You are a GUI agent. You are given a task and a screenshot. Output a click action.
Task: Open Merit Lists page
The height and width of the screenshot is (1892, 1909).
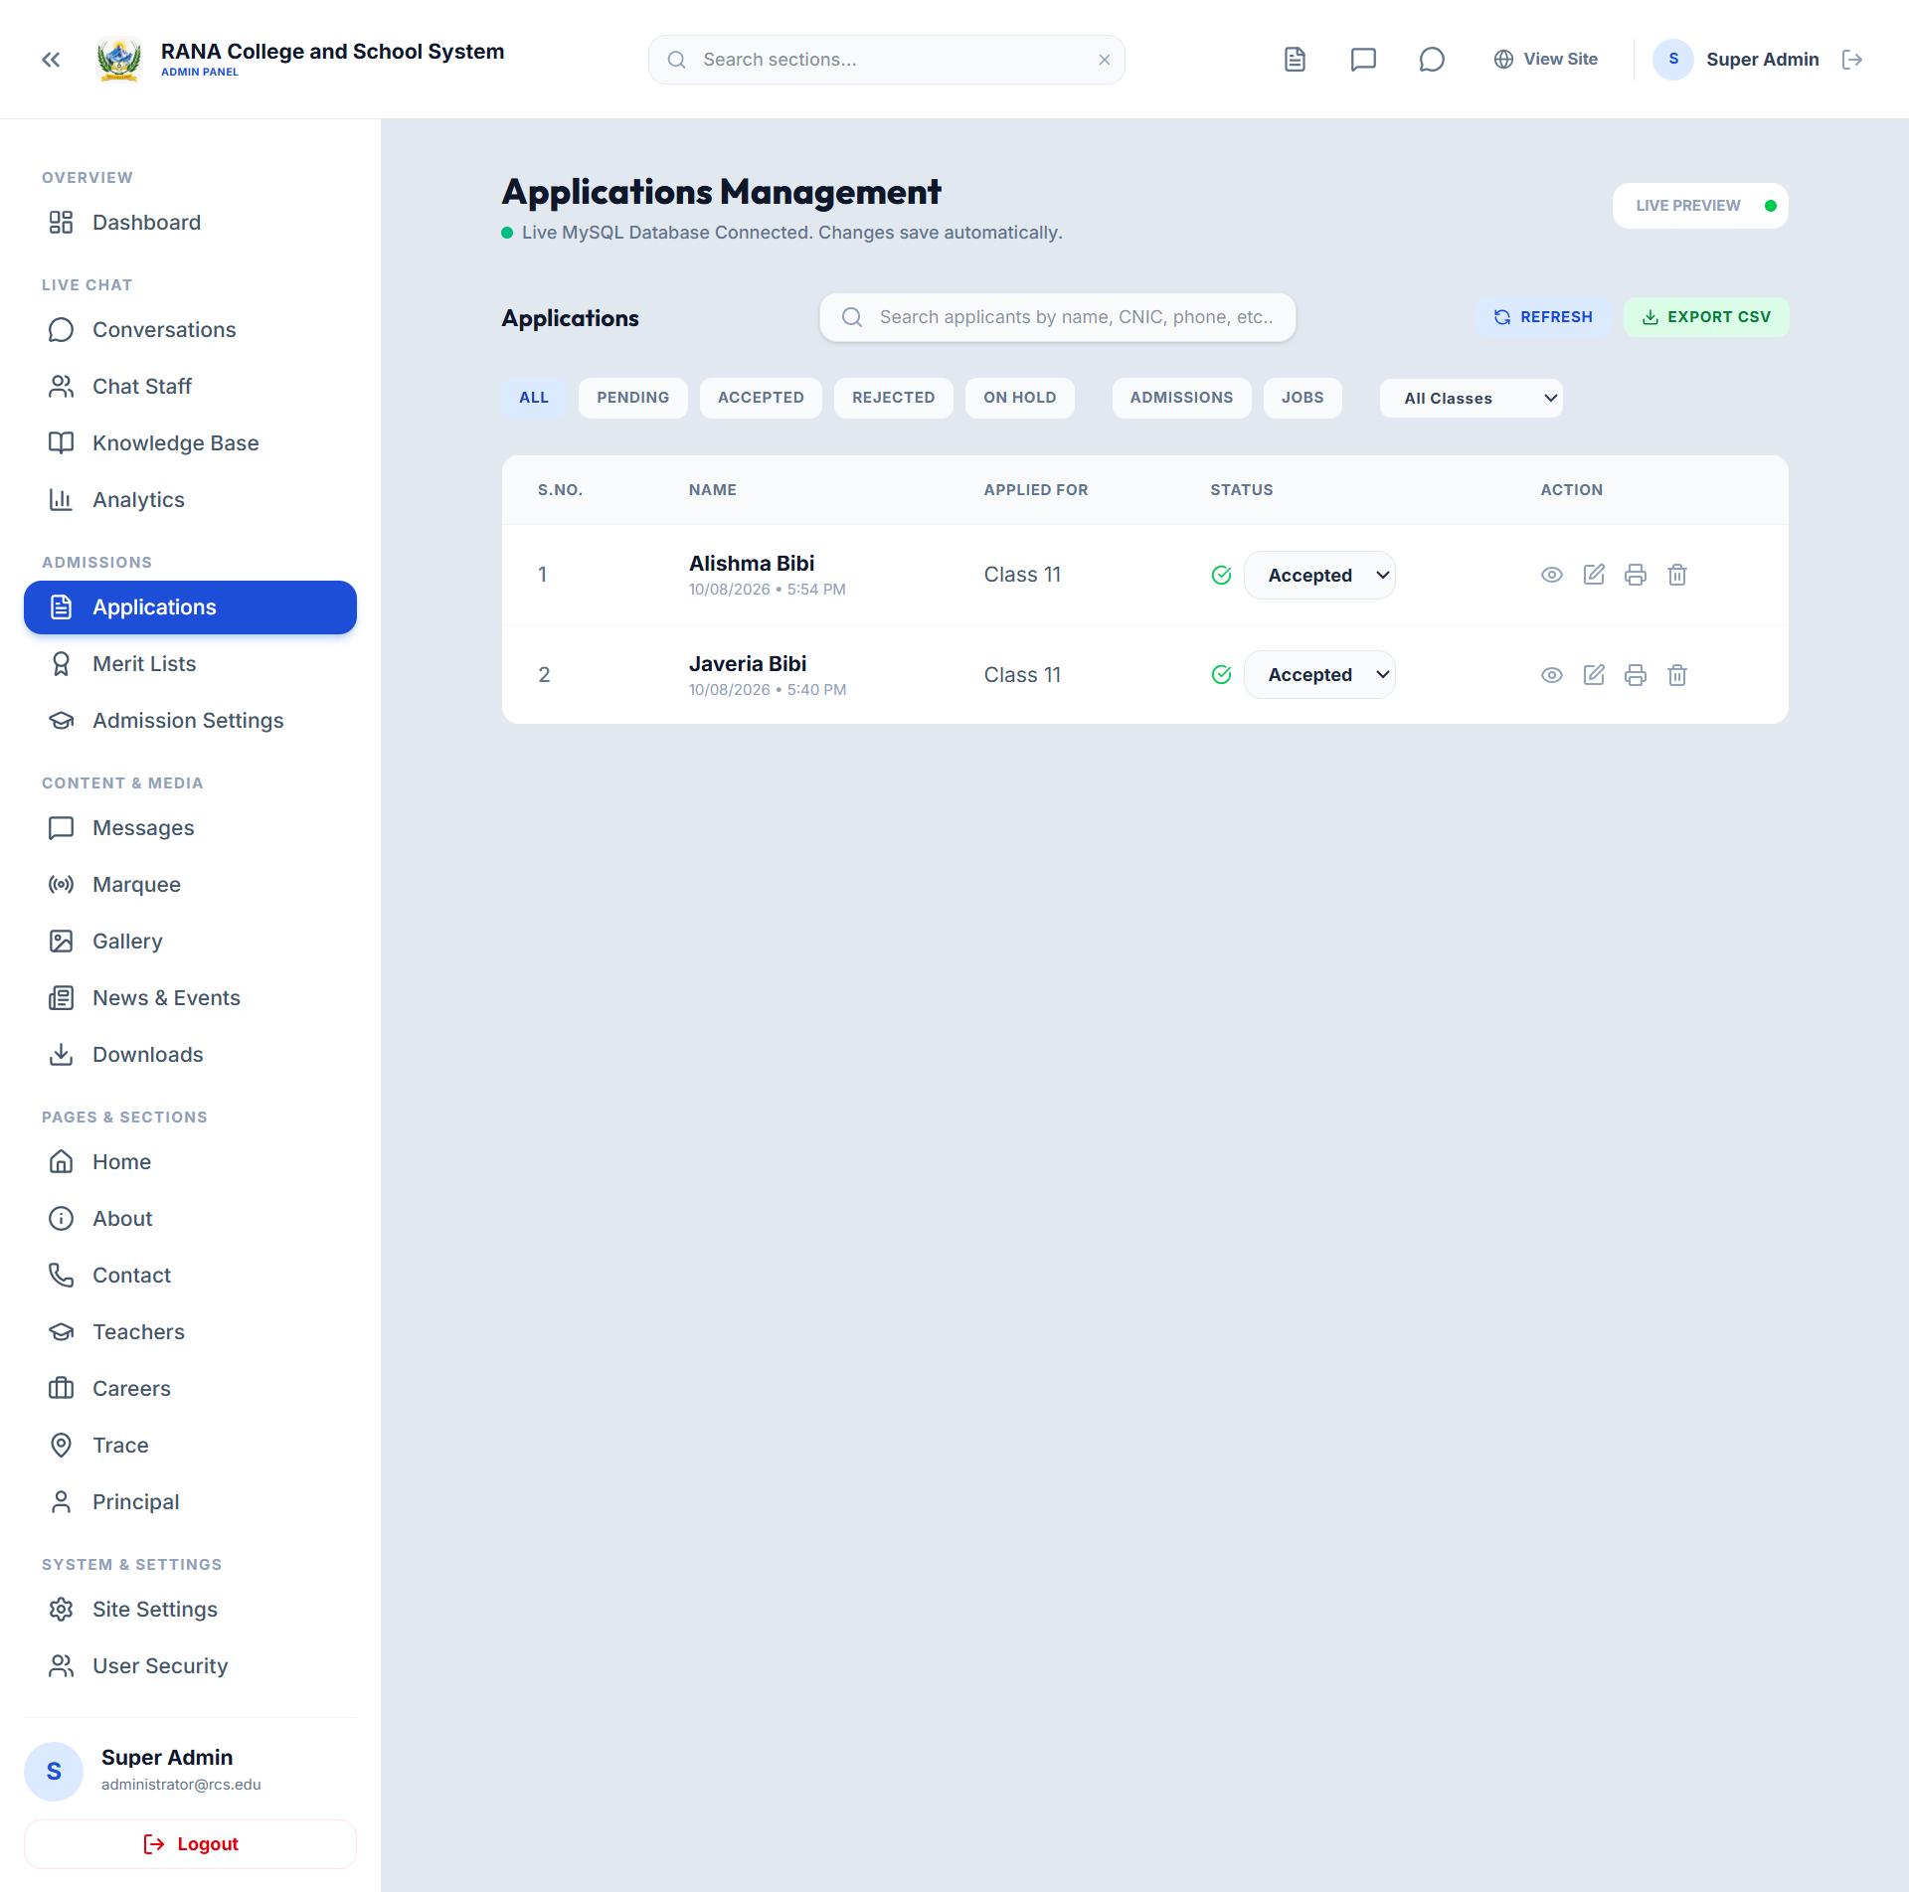[190, 664]
